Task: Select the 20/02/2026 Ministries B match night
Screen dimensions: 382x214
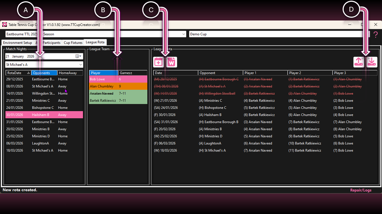Action: pyautogui.click(x=44, y=129)
